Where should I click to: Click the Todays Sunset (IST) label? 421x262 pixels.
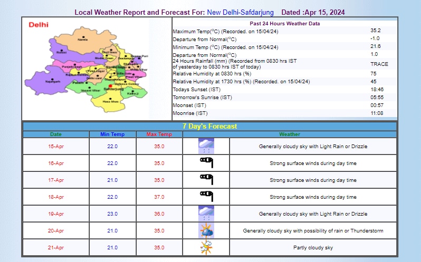click(197, 90)
